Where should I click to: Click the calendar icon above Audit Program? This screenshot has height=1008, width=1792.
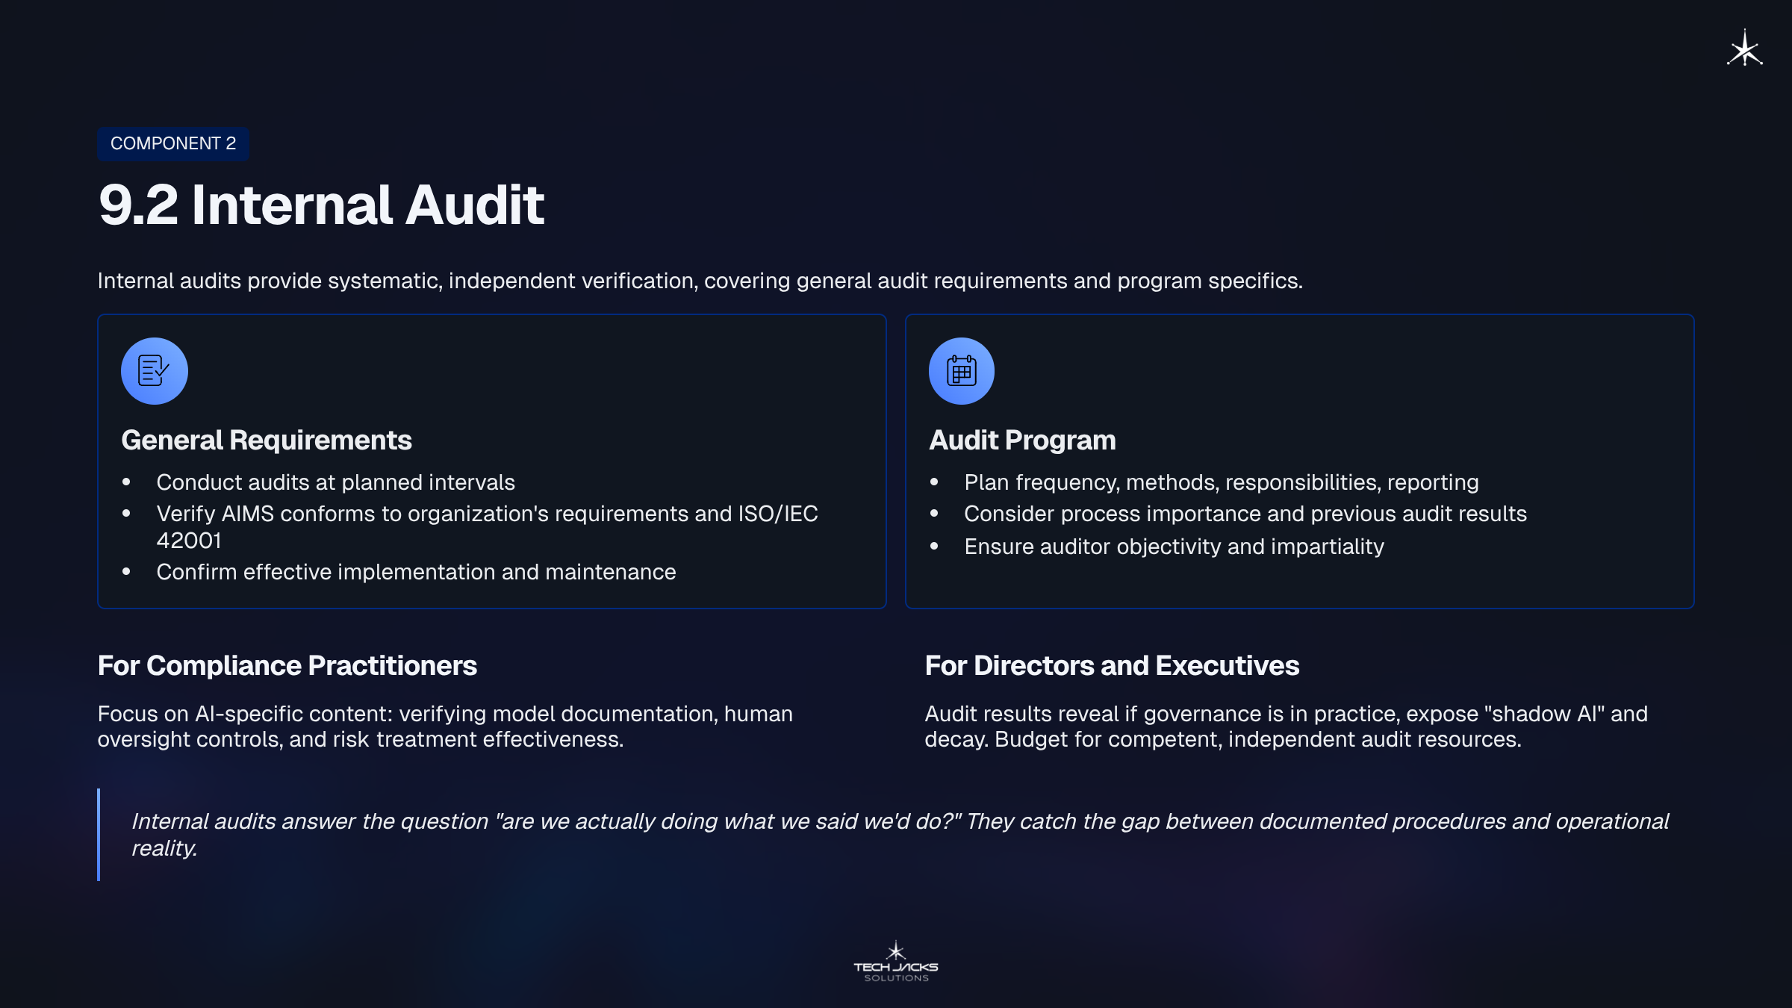[961, 371]
